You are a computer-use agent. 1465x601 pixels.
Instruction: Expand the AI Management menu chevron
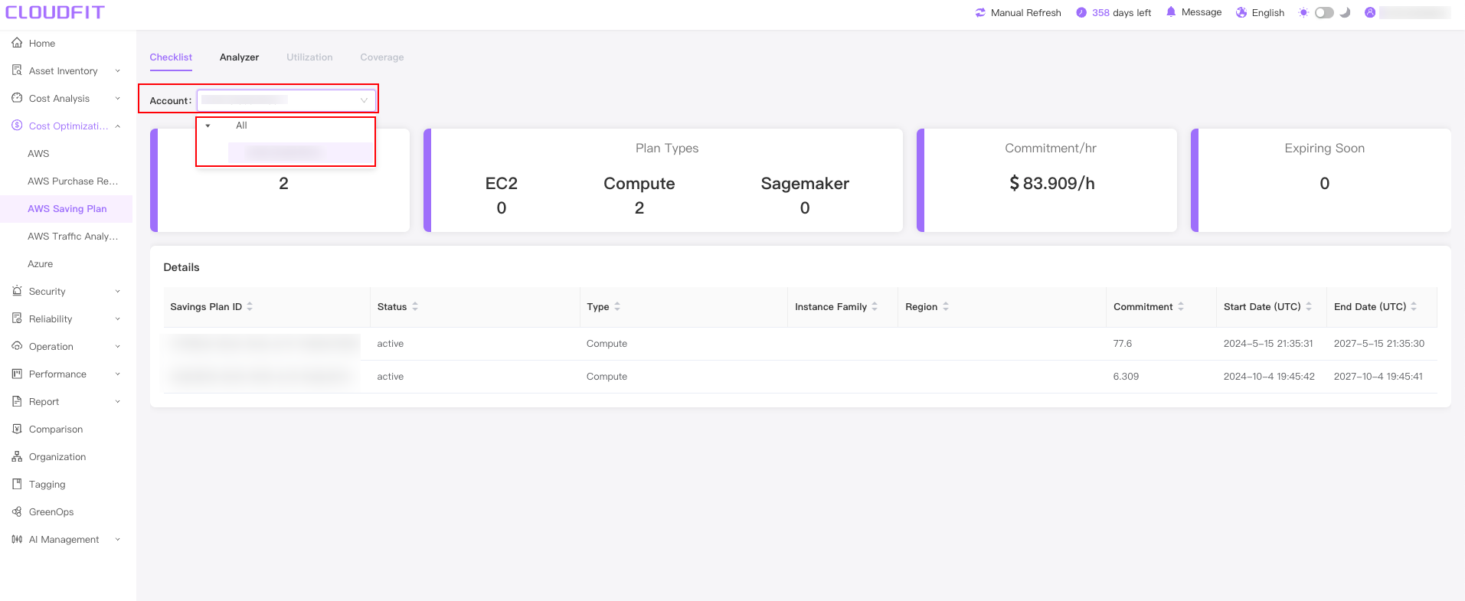coord(118,540)
